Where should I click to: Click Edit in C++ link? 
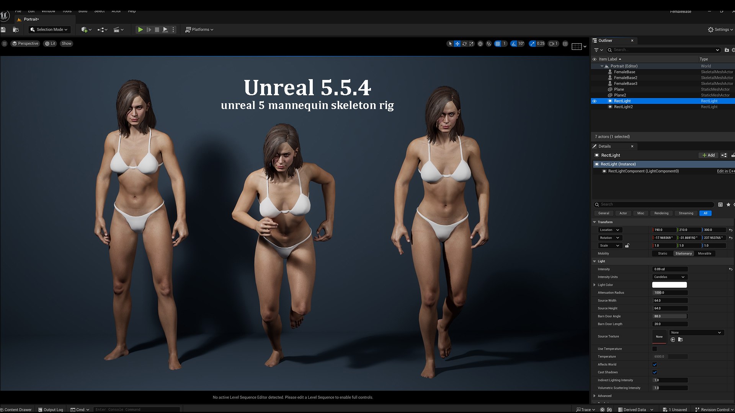click(726, 171)
